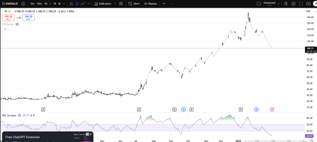Click the Save link under Unnamed
This screenshot has width=317, height=142.
[269, 5]
